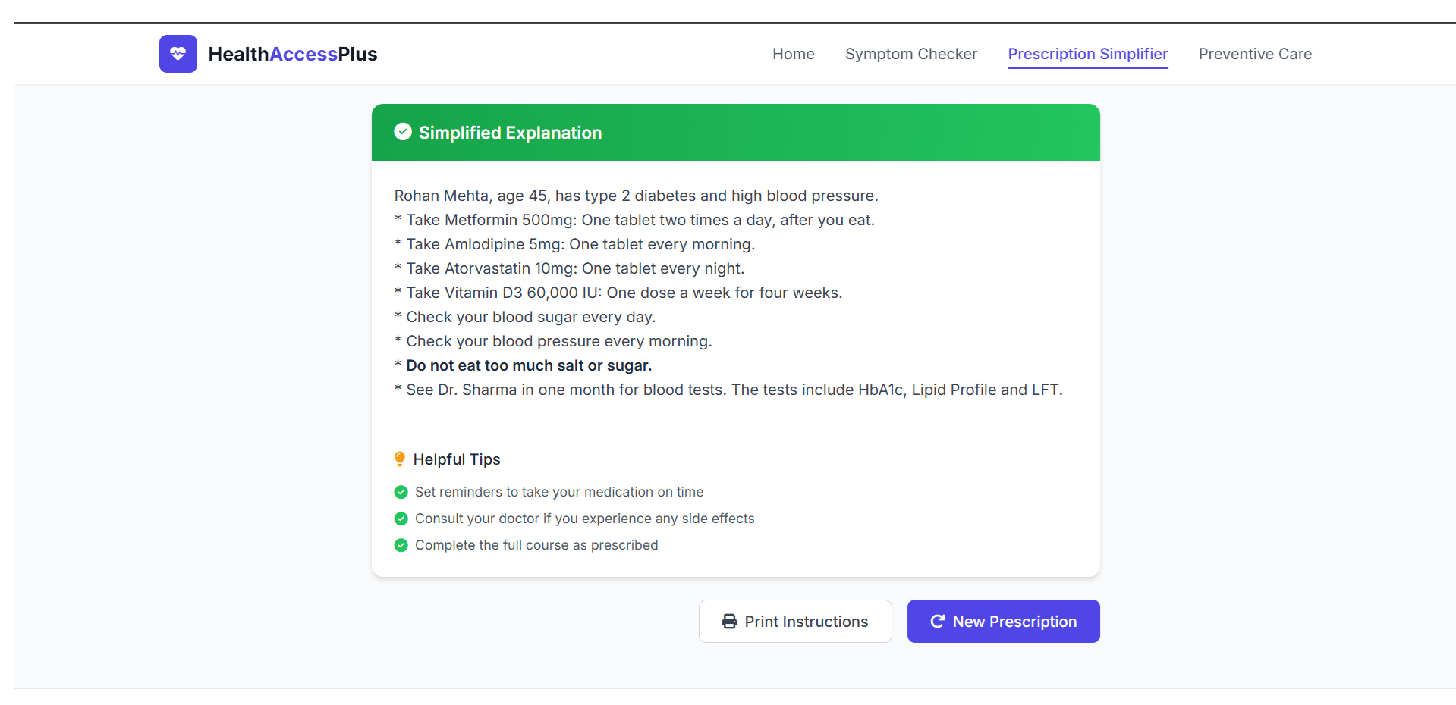The image size is (1456, 705).
Task: Click the green check beside Consult your doctor tip
Action: (401, 519)
